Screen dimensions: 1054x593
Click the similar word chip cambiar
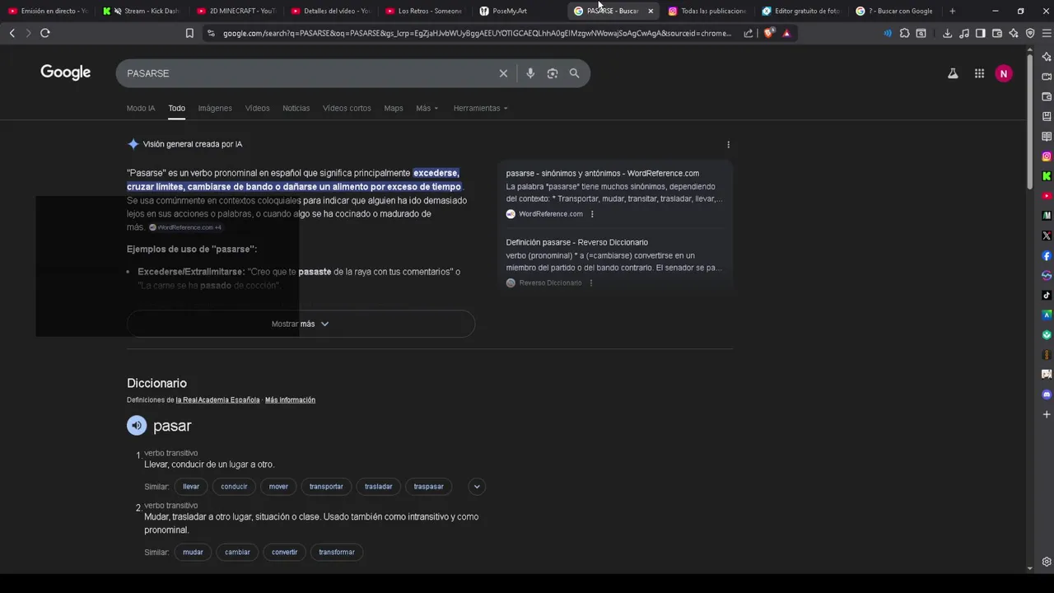pos(237,552)
